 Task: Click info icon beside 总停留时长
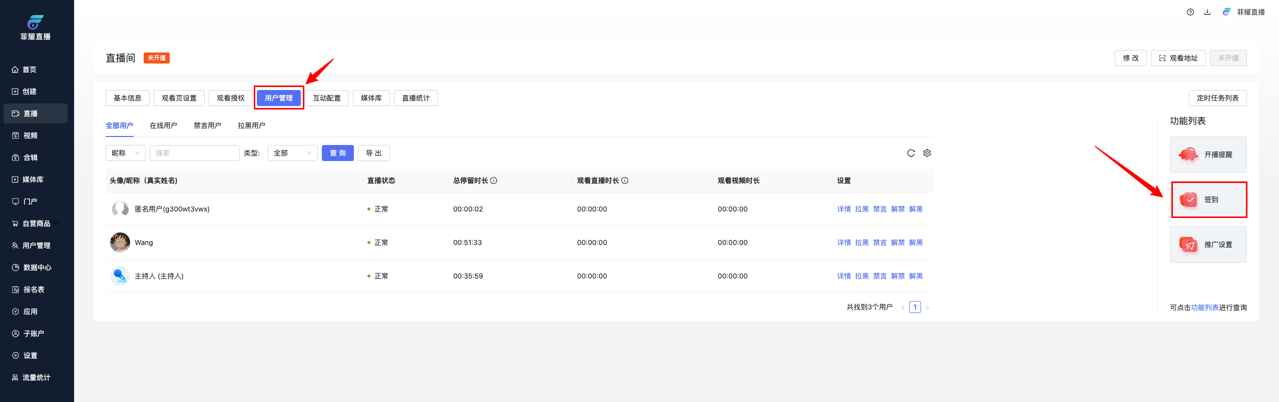click(x=494, y=180)
